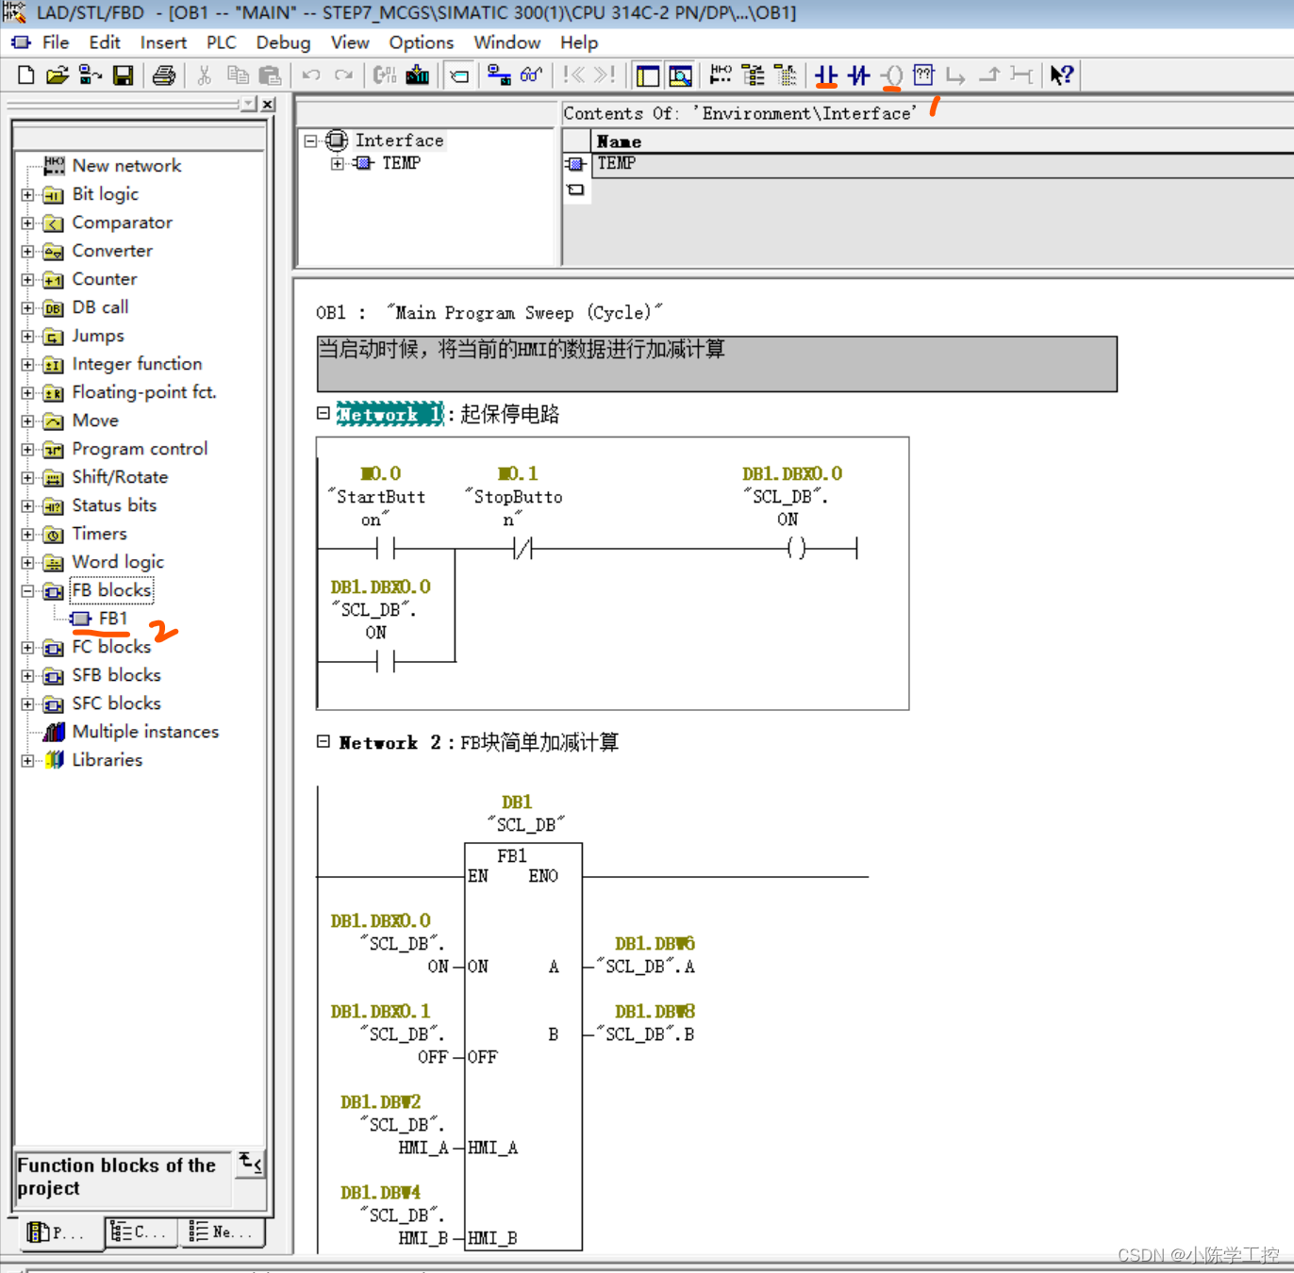
Task: Expand the Timers category
Action: [x=27, y=534]
